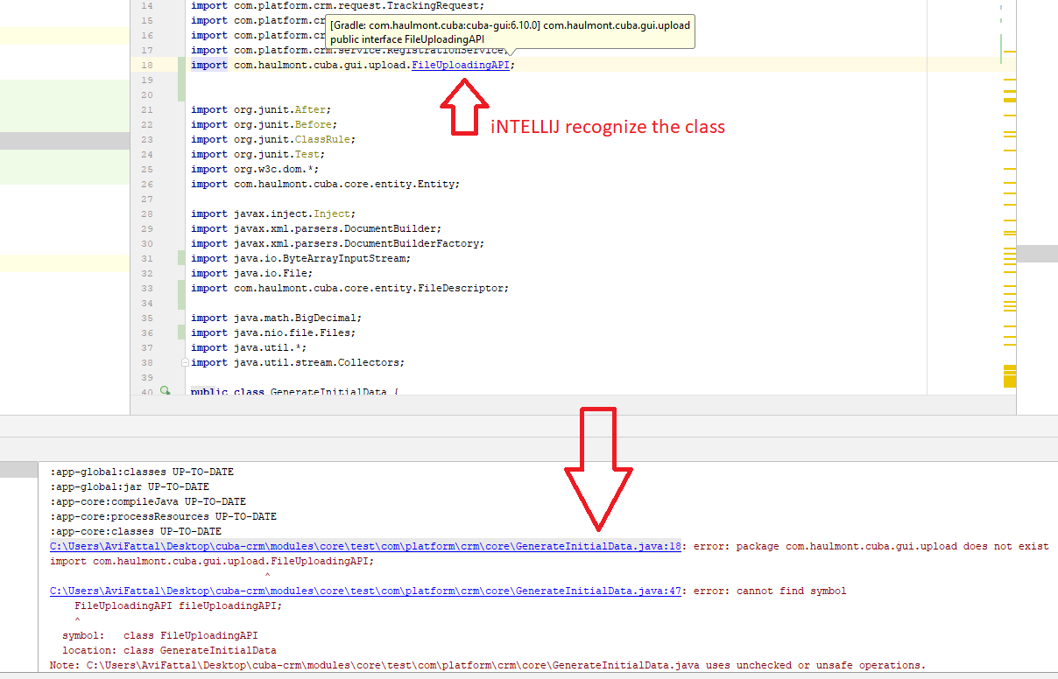
Task: Open the FileUploadingAPI link on line 18
Action: click(461, 65)
